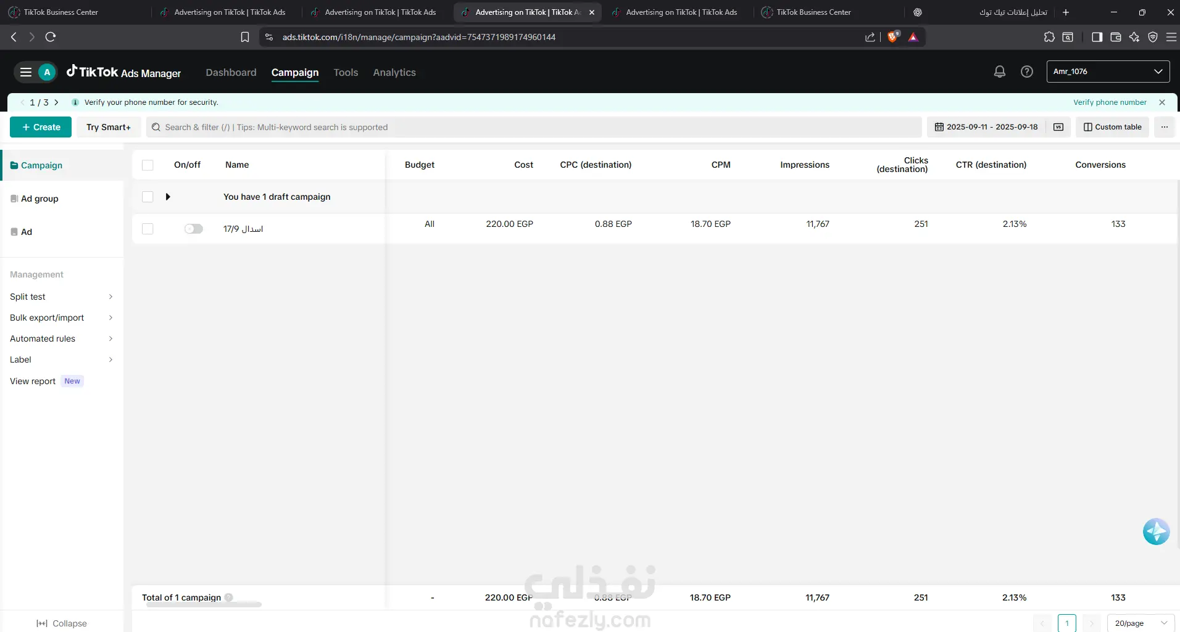Click the Impressions column header
This screenshot has width=1180, height=632.
805,165
